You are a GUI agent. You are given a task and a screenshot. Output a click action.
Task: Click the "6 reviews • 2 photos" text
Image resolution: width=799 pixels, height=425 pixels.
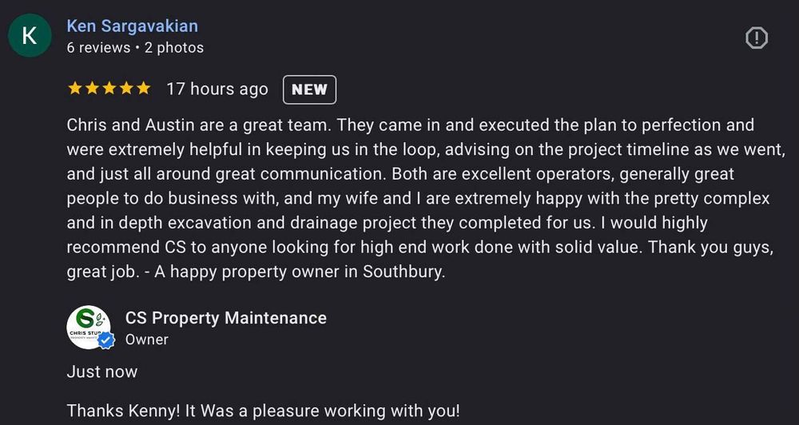point(135,48)
